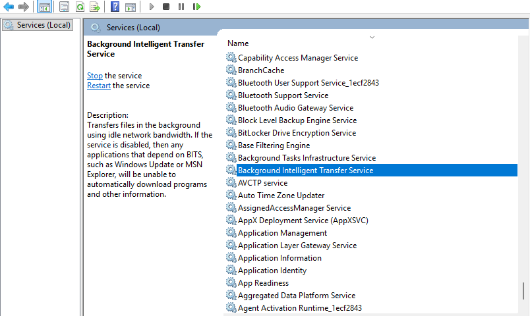The height and width of the screenshot is (316, 530).
Task: Click the Restart Service toolbar icon
Action: (196, 7)
